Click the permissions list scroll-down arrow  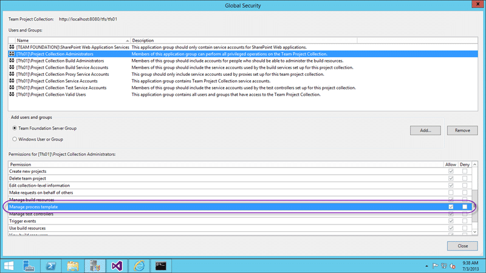point(474,232)
